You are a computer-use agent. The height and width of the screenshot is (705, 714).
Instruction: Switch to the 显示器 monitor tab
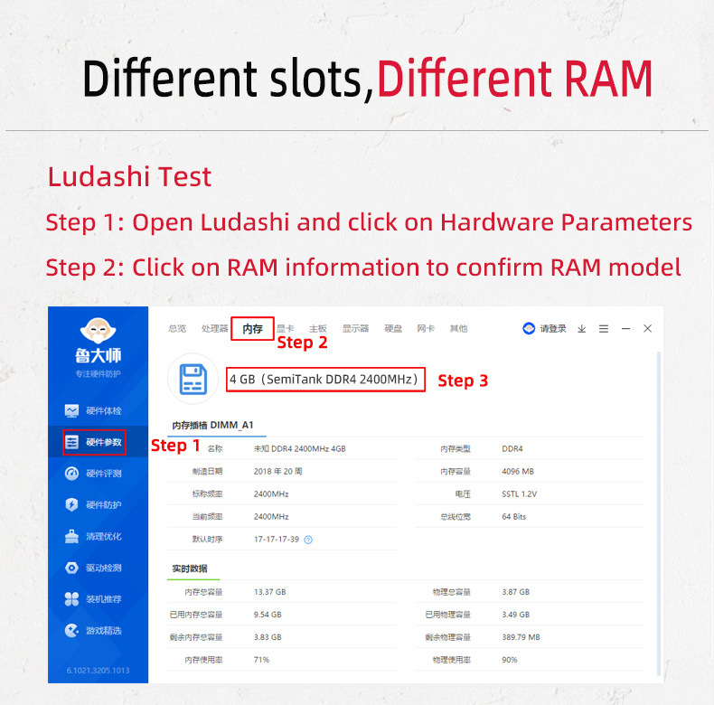pos(355,328)
